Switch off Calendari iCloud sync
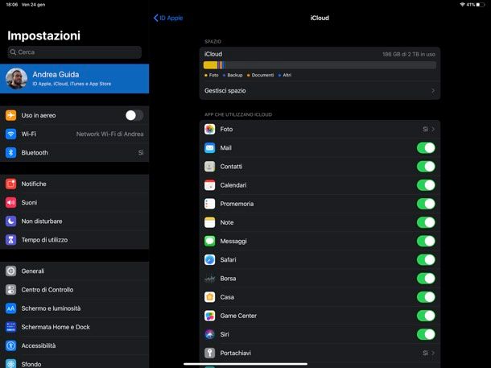 [426, 185]
